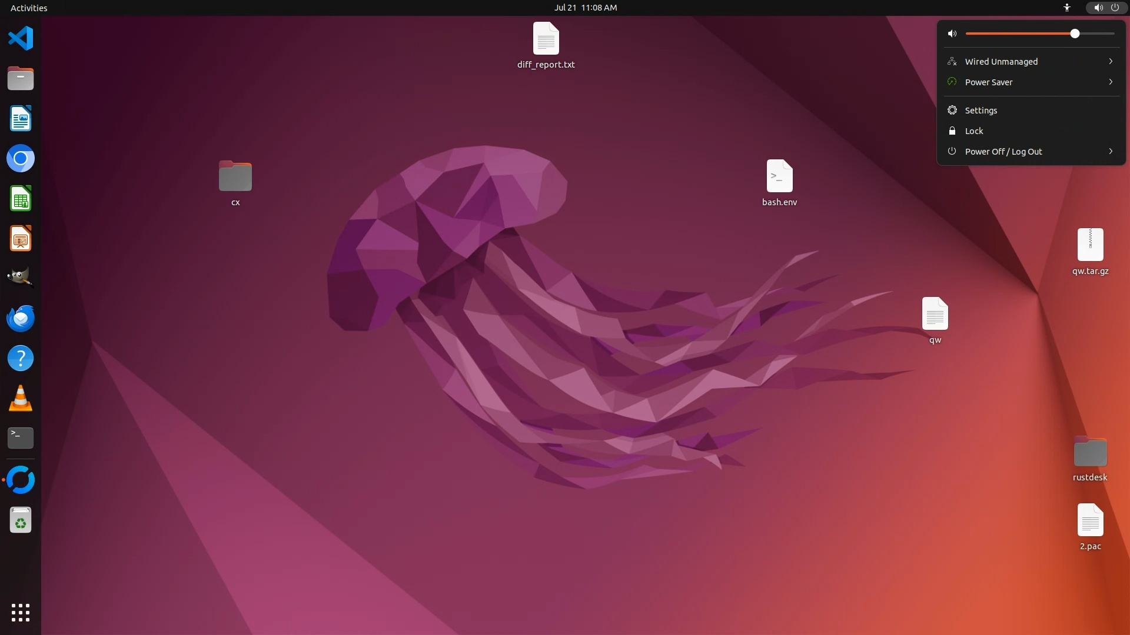
Task: Click Activities in the top bar
Action: point(29,8)
